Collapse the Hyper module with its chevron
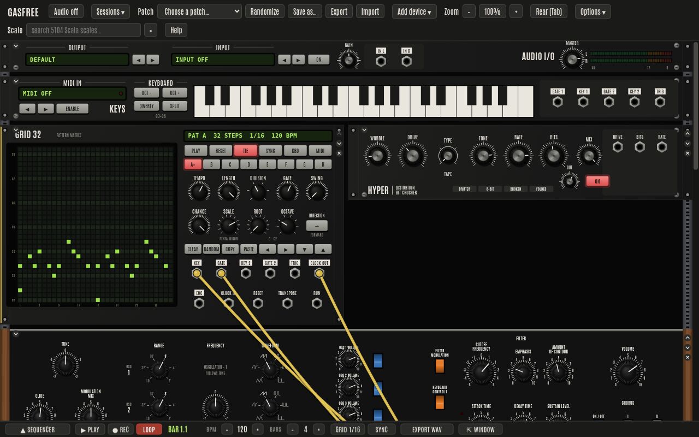 tap(364, 130)
